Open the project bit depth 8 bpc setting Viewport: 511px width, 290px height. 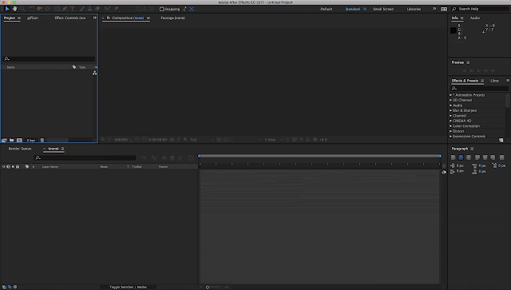31,141
